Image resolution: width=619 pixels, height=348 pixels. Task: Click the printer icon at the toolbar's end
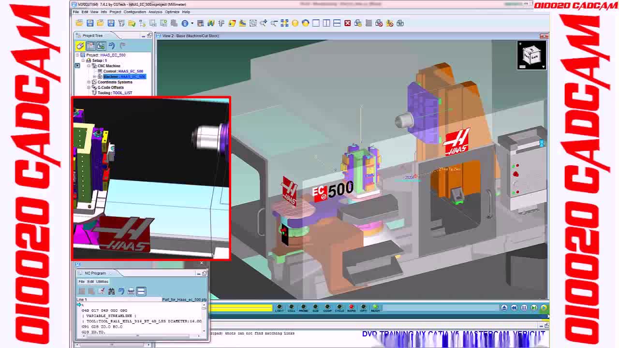(x=400, y=23)
